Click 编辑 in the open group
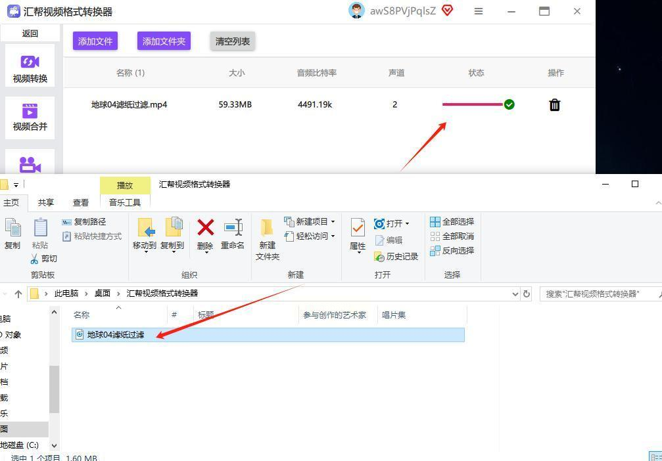Viewport: 662px width, 461px height. pyautogui.click(x=389, y=240)
